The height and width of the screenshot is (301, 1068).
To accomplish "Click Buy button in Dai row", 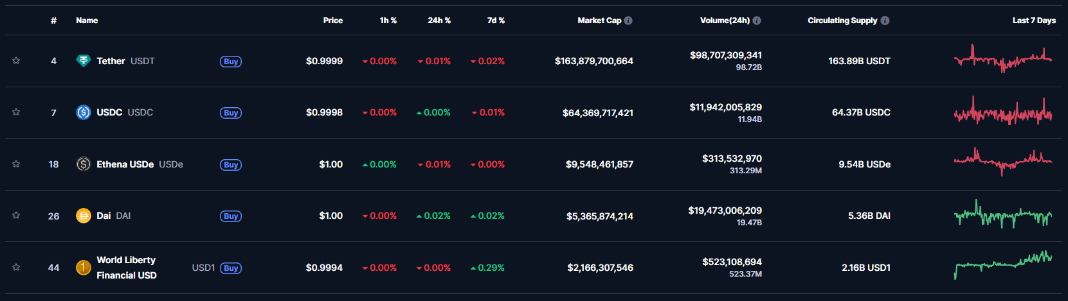I will [231, 216].
